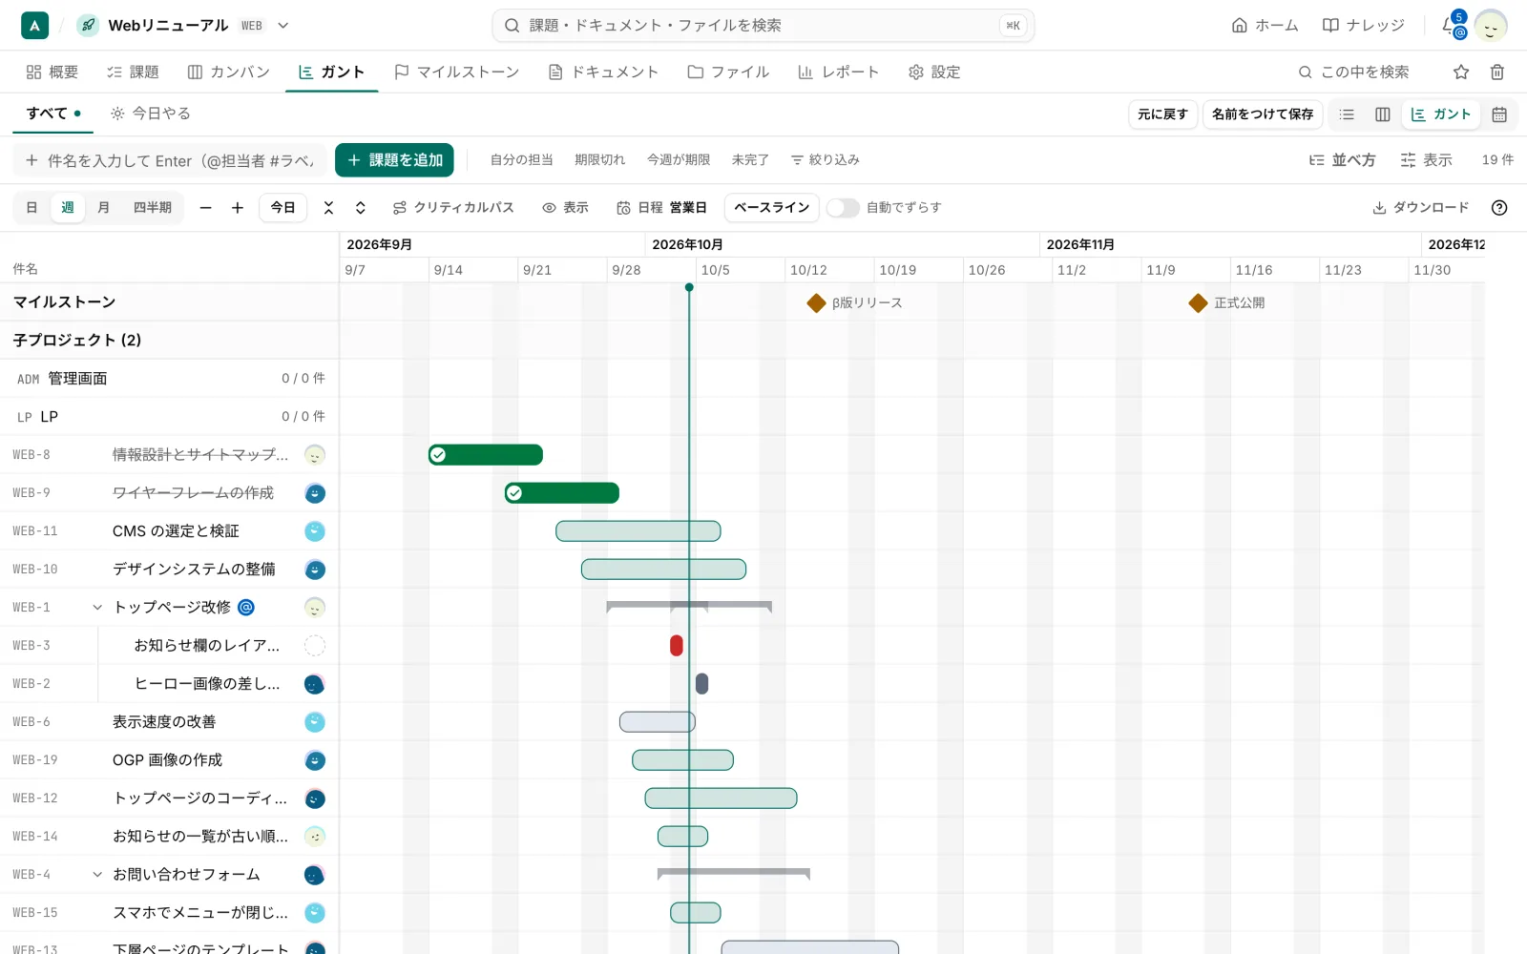This screenshot has height=954, width=1527.
Task: Toggle the 未完了 filter
Action: (750, 160)
